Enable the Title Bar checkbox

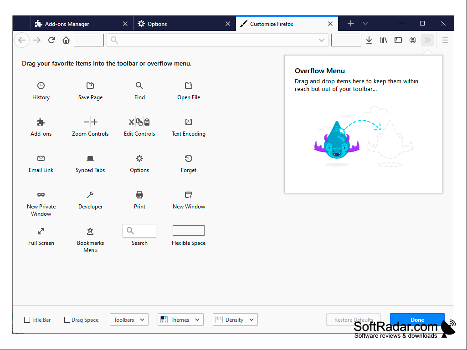coord(27,320)
